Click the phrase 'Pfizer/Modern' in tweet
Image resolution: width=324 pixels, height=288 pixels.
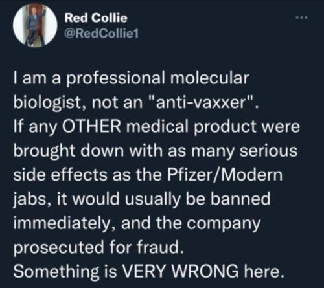pos(224,174)
